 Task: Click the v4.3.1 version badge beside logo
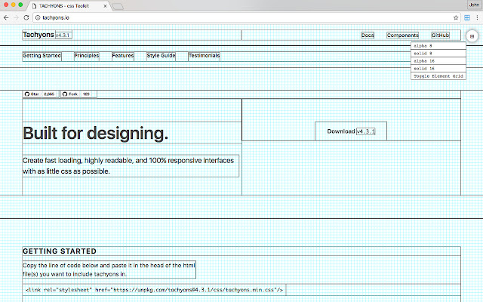(x=63, y=35)
